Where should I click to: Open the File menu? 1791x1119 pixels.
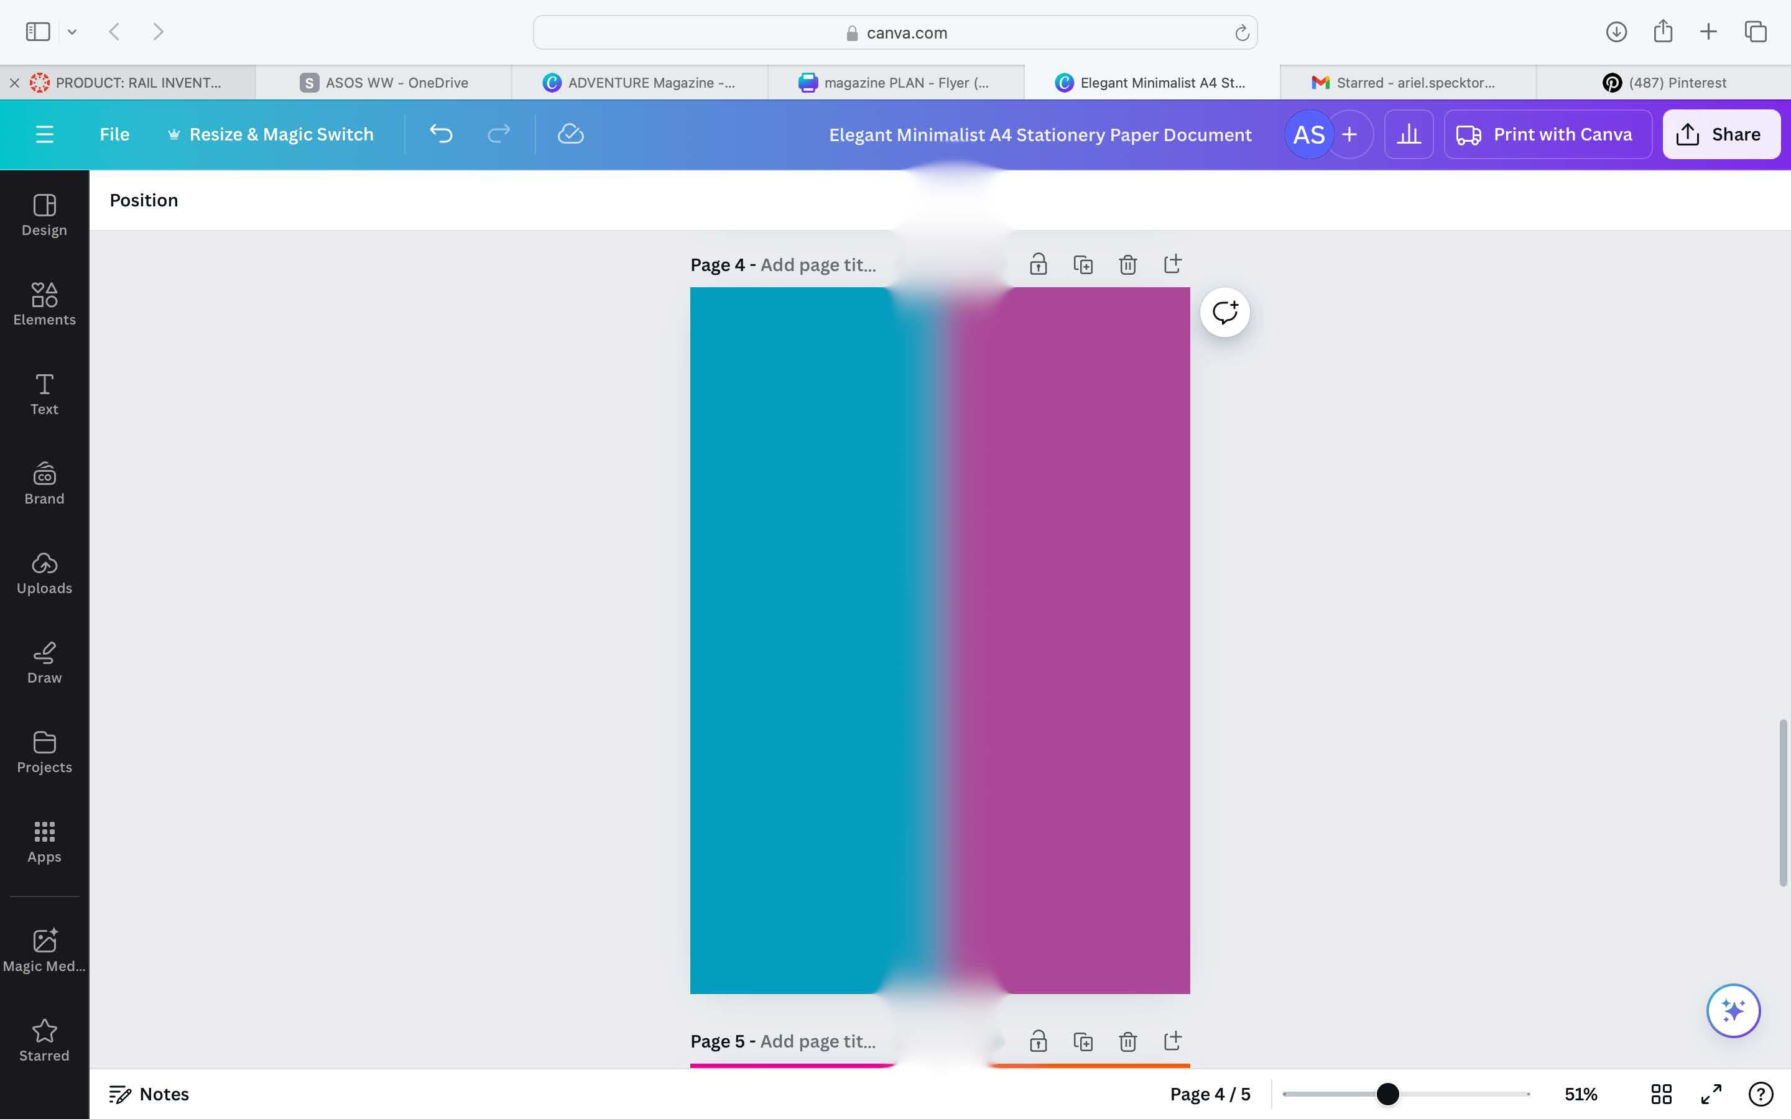coord(114,134)
